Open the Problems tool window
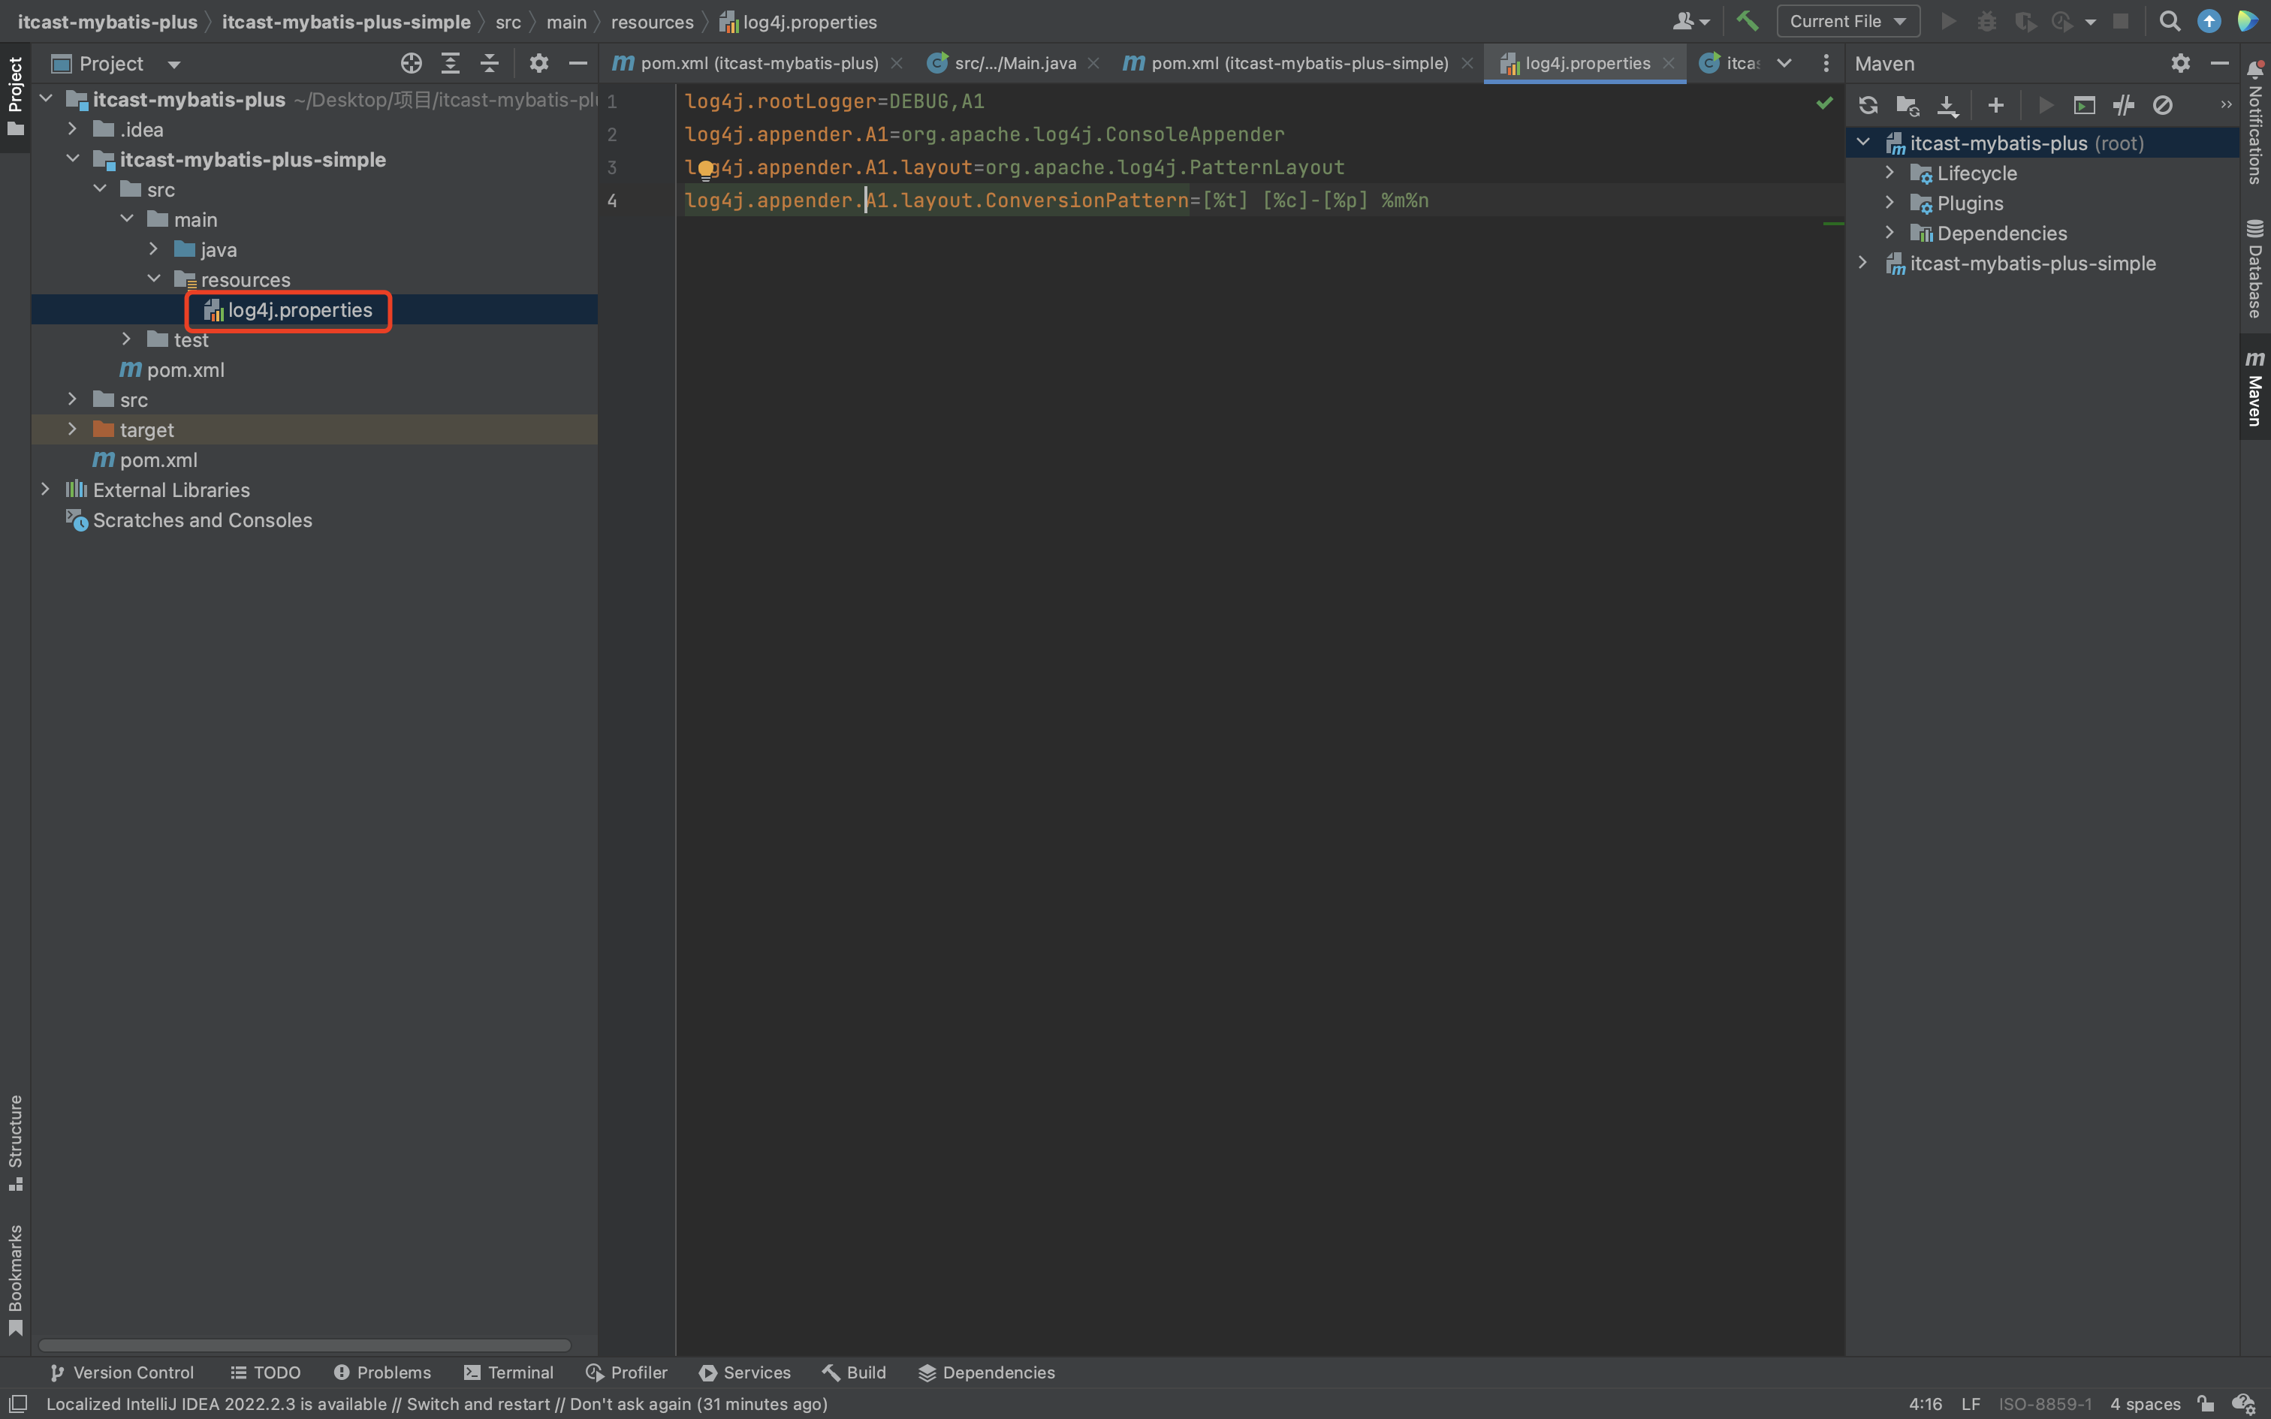The width and height of the screenshot is (2271, 1419). coord(383,1372)
